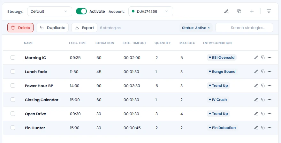Sort by the NAME column header

(28, 43)
